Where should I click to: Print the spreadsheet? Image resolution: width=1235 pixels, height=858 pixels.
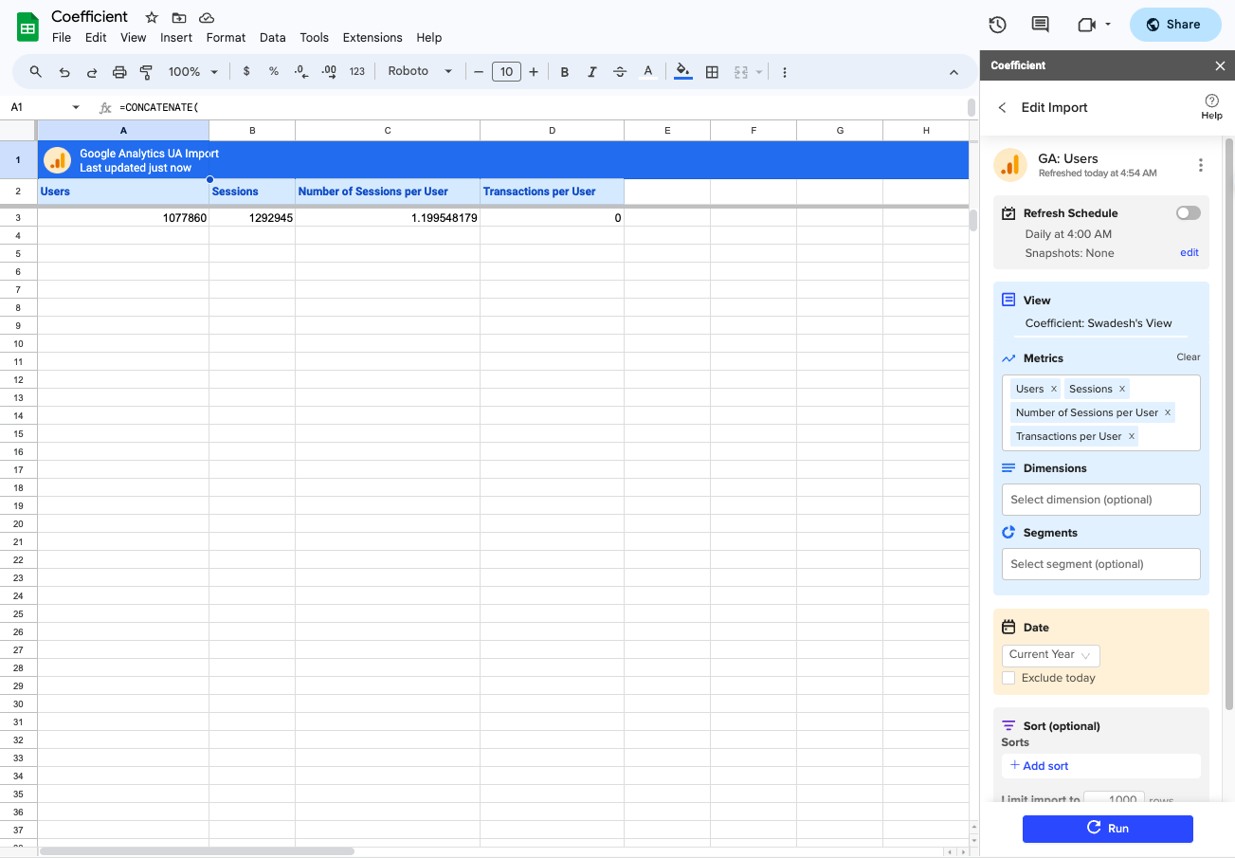tap(119, 72)
